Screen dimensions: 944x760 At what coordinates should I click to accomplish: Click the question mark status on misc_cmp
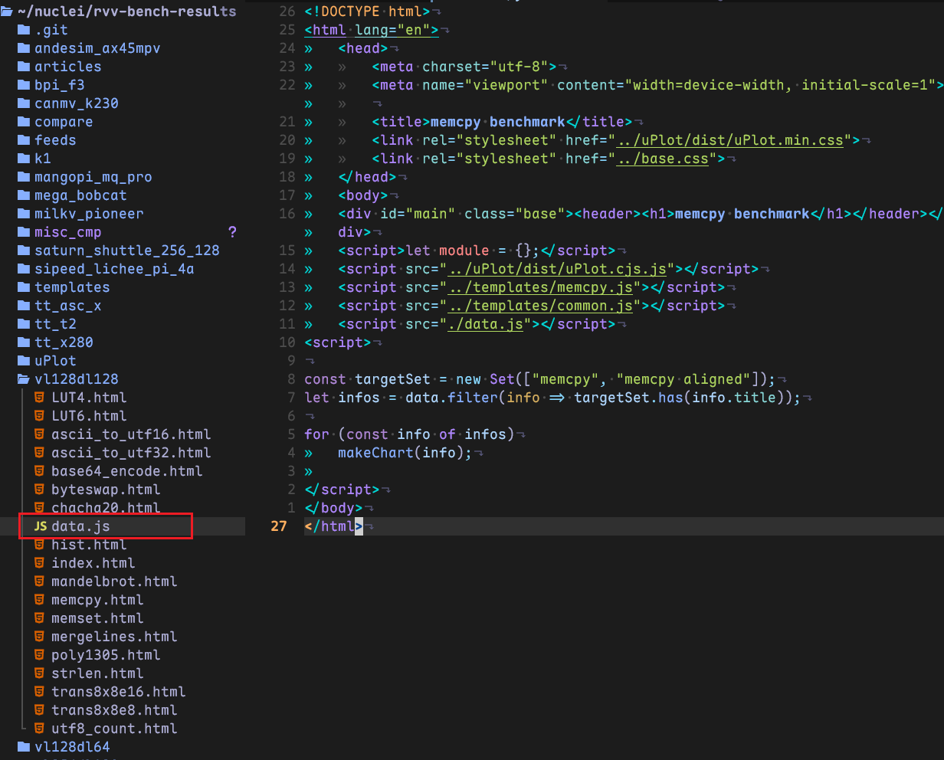(x=232, y=232)
